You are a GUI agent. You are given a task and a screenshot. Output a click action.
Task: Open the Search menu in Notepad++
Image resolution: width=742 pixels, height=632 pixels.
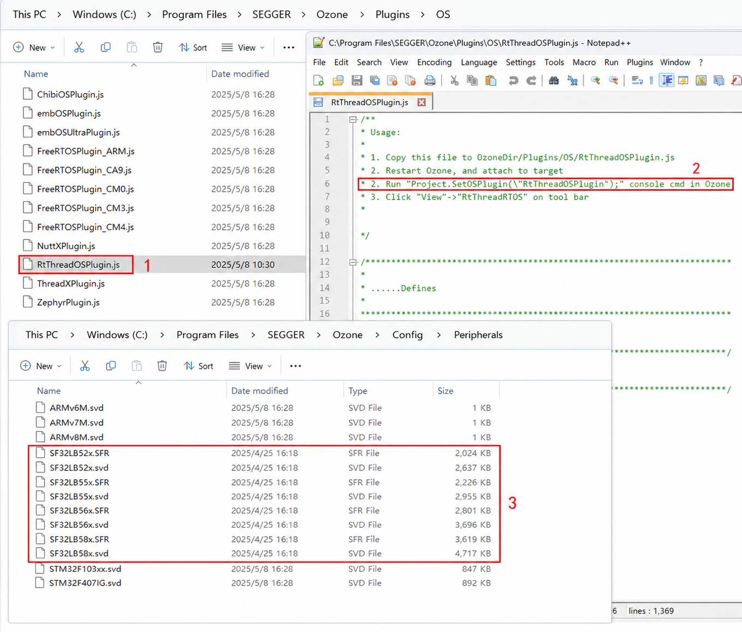pyautogui.click(x=369, y=62)
